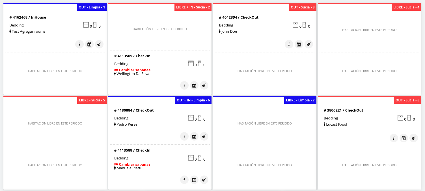Open reservation '# 4042394 / CheckOut' title
The height and width of the screenshot is (191, 425).
(238, 17)
